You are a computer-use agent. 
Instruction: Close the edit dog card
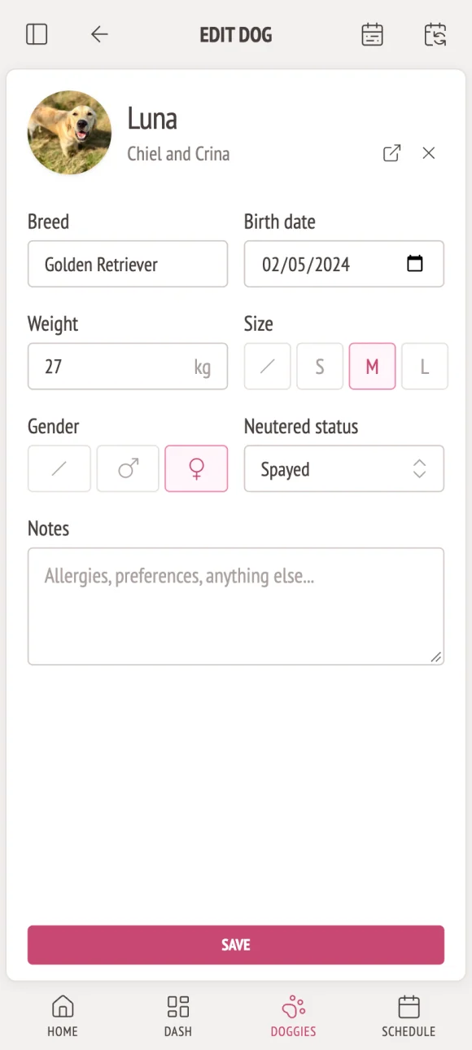click(x=429, y=153)
